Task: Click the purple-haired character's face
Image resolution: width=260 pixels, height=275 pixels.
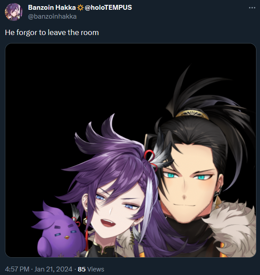Action: pyautogui.click(x=116, y=210)
